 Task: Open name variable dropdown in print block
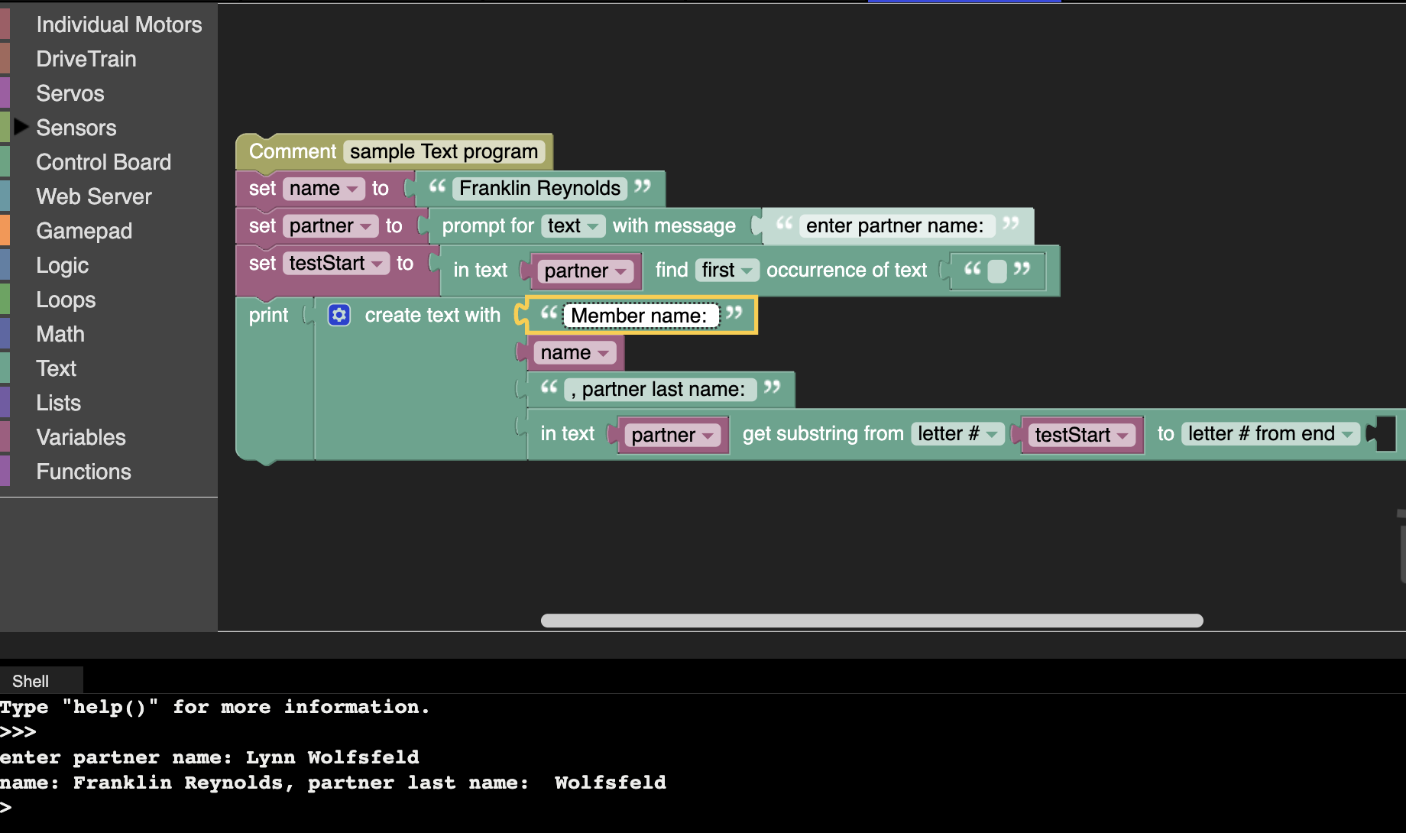tap(575, 352)
